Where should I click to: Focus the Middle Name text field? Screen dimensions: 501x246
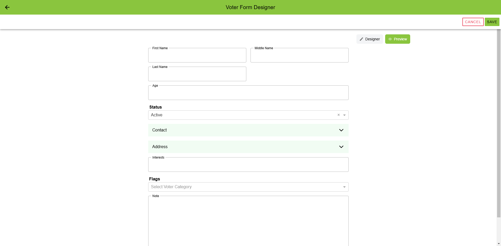pyautogui.click(x=299, y=55)
